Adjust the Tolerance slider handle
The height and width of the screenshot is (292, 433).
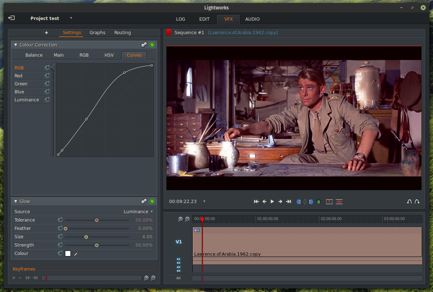tap(97, 220)
